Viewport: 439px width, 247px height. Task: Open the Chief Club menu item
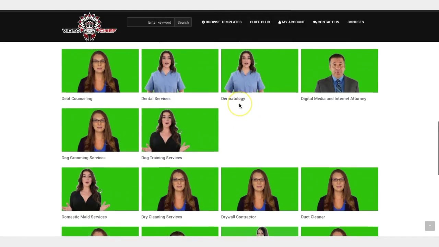(x=260, y=22)
